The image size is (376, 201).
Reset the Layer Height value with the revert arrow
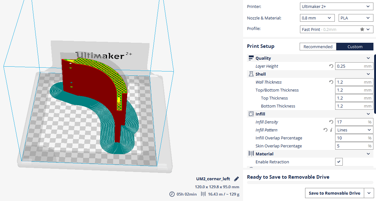click(x=331, y=66)
